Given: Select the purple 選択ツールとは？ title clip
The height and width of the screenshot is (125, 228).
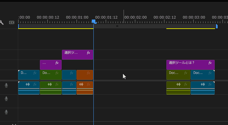Looking at the screenshot, I should click(x=190, y=65).
